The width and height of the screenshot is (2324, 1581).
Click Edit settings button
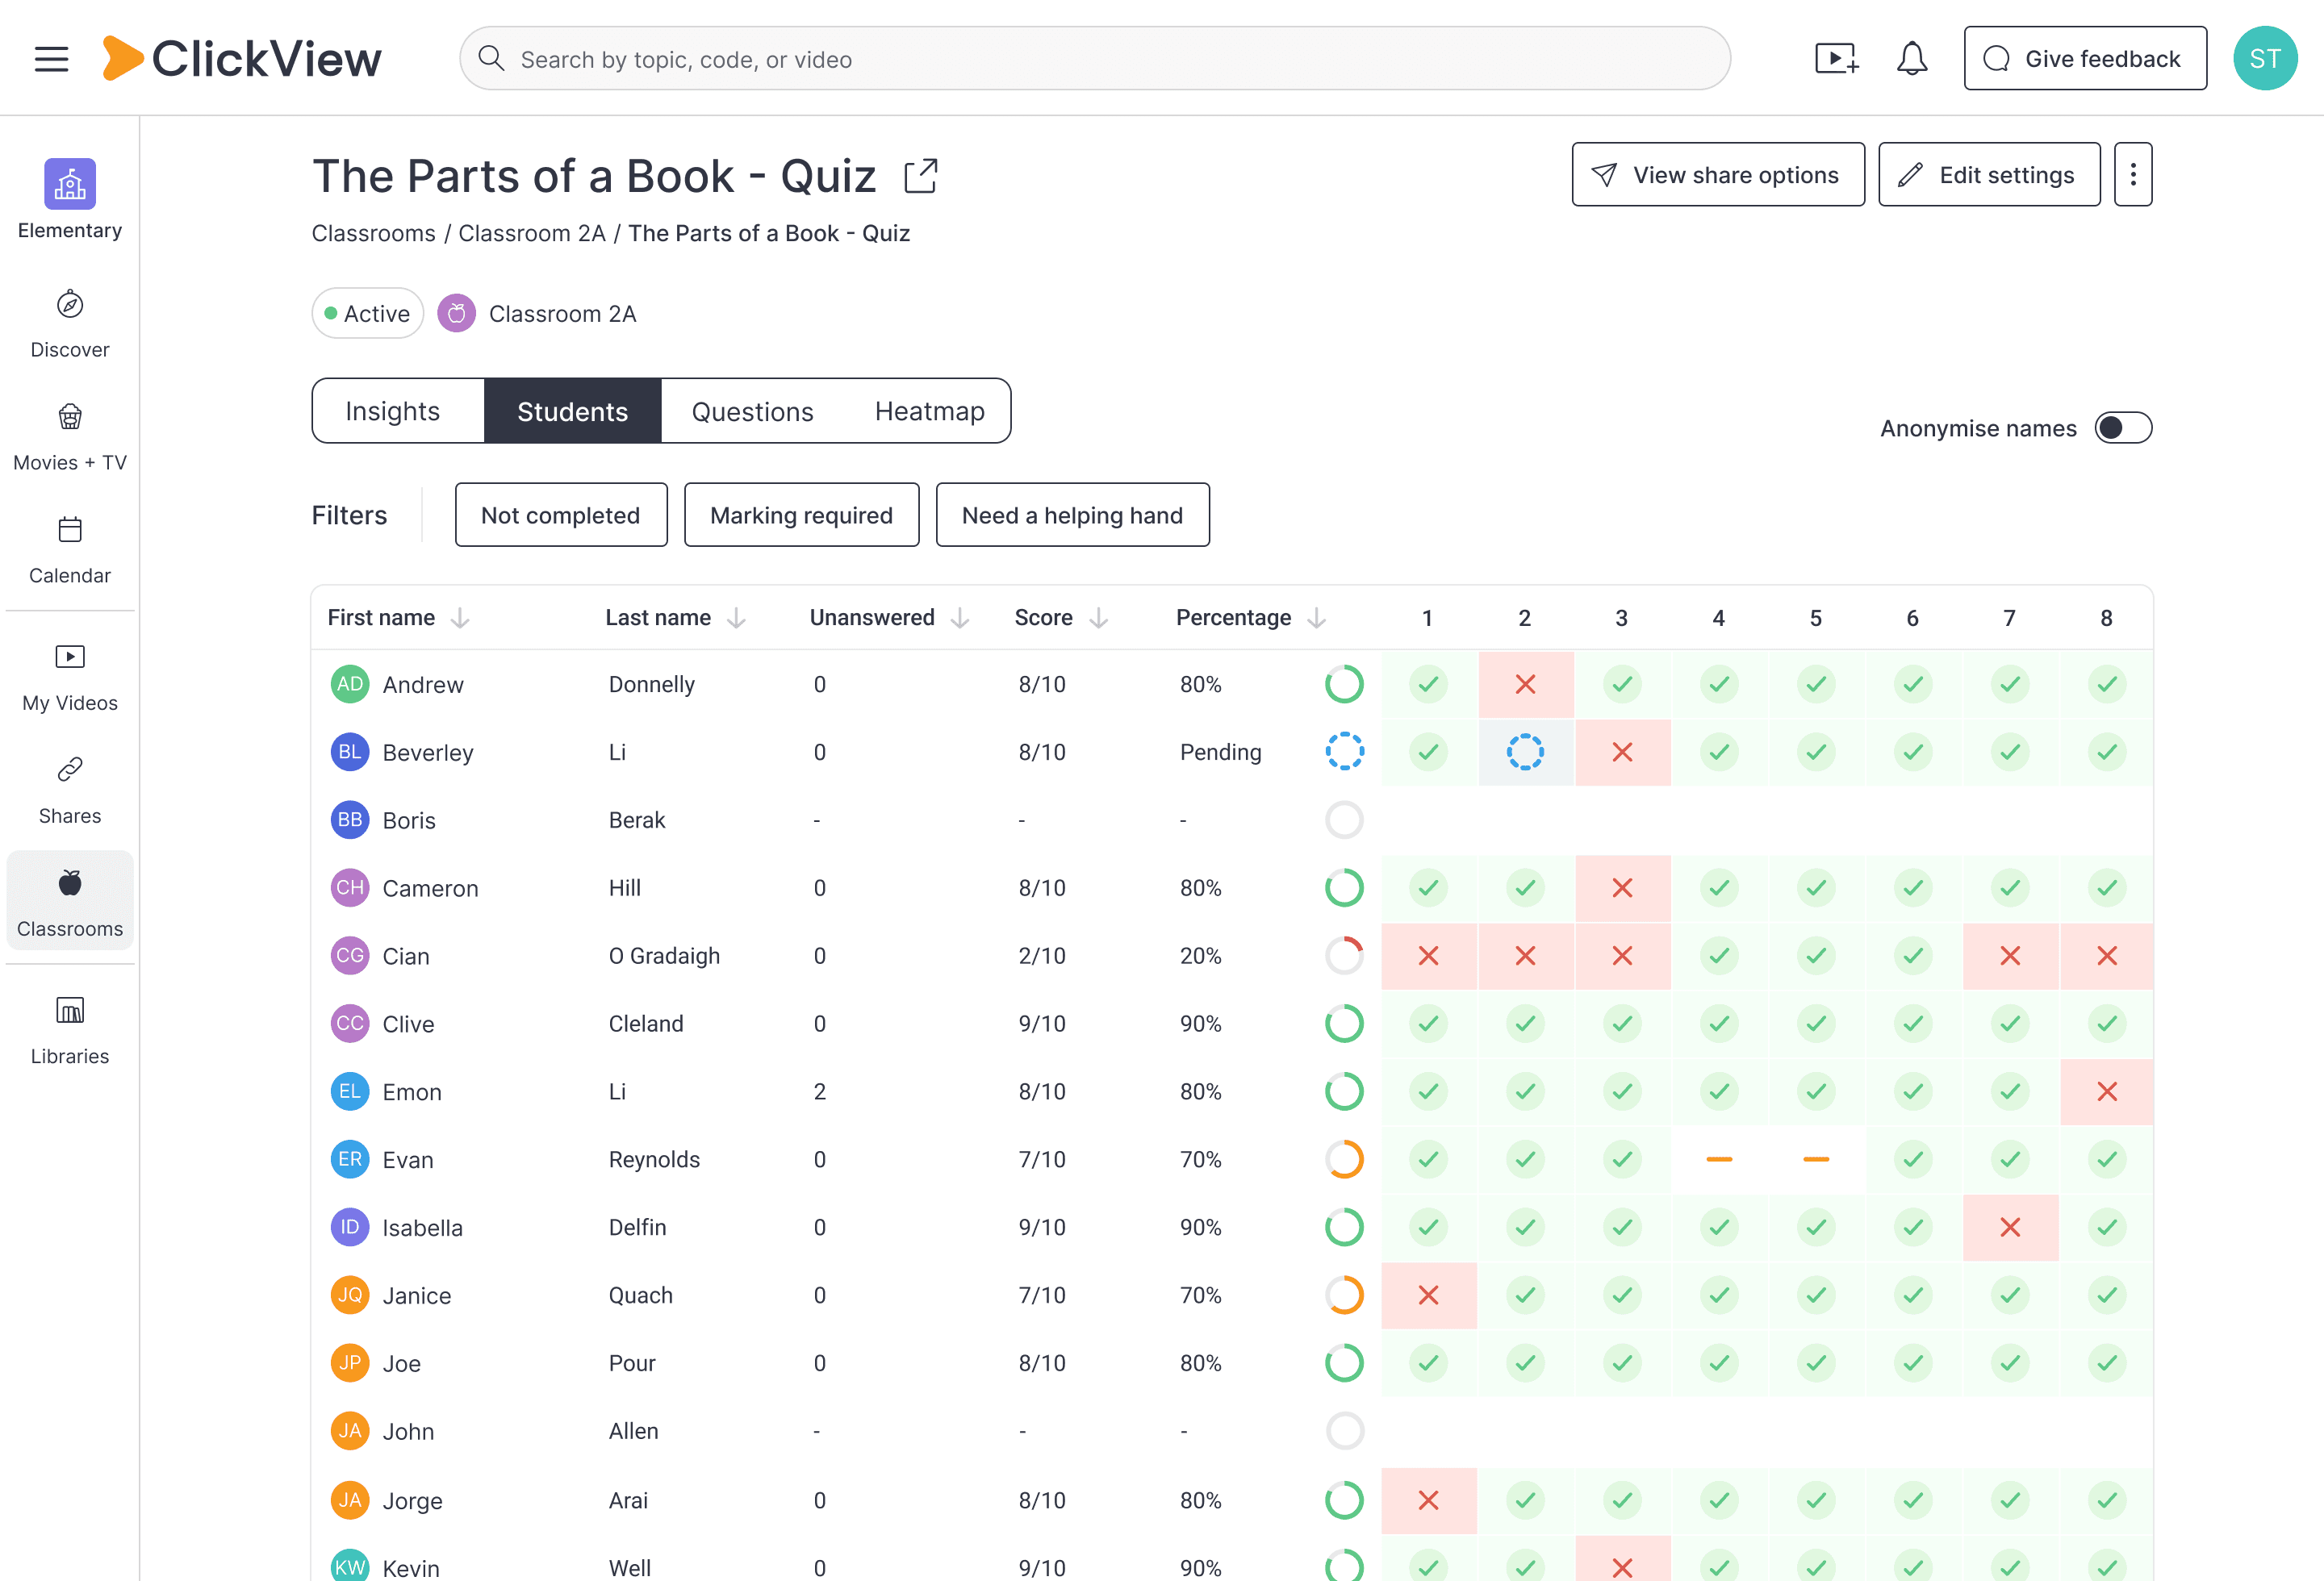tap(1988, 175)
